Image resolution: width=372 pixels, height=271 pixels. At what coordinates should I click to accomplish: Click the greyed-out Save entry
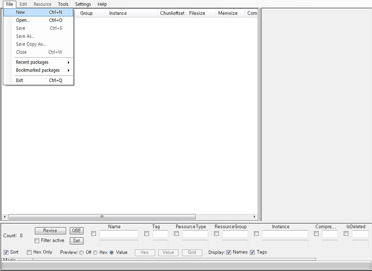click(39, 28)
